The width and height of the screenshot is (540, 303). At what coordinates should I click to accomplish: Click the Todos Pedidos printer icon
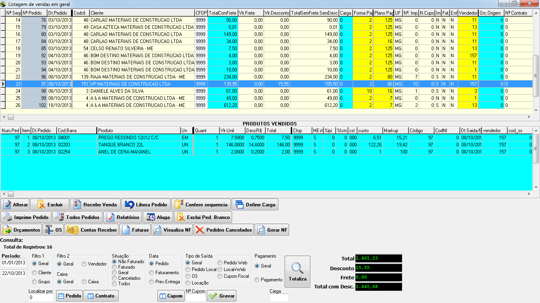coord(60,217)
